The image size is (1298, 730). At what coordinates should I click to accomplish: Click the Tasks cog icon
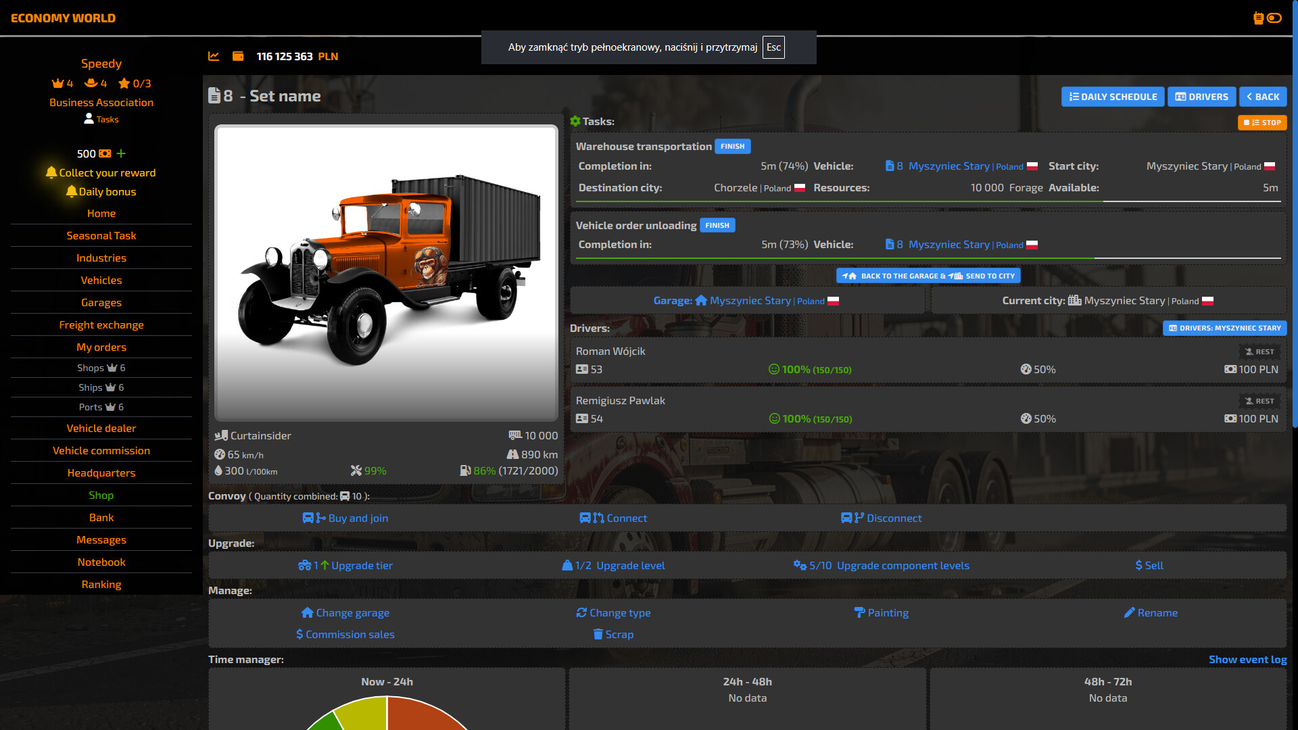(575, 121)
